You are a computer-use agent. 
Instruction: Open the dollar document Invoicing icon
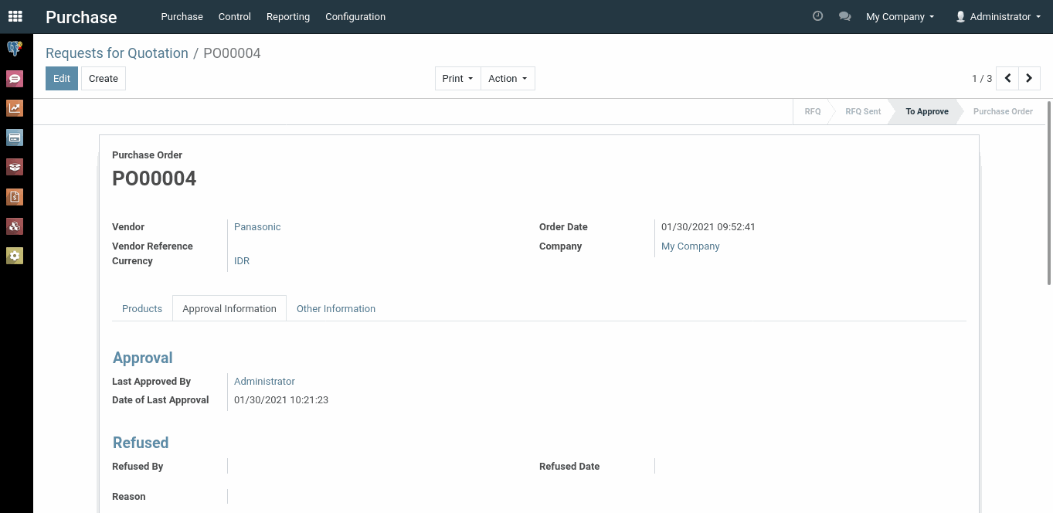(x=15, y=197)
